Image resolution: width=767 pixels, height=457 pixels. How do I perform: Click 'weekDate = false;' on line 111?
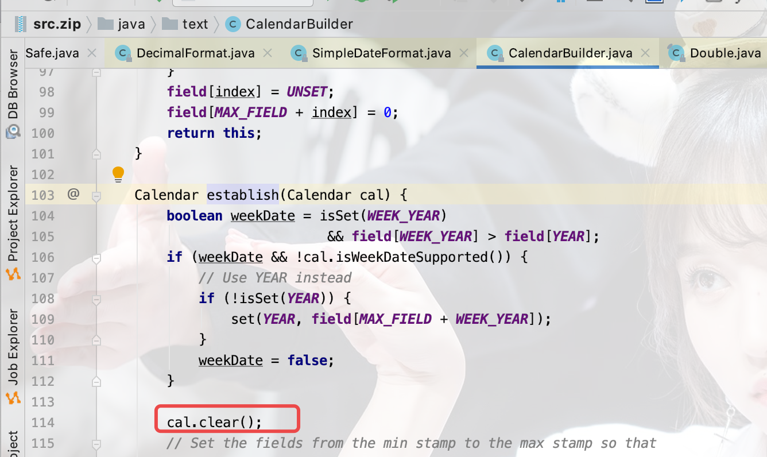coord(266,361)
